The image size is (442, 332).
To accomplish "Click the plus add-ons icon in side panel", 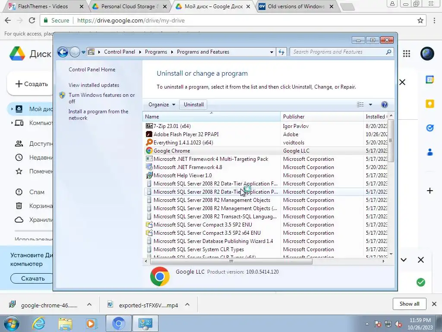I will click(x=429, y=191).
